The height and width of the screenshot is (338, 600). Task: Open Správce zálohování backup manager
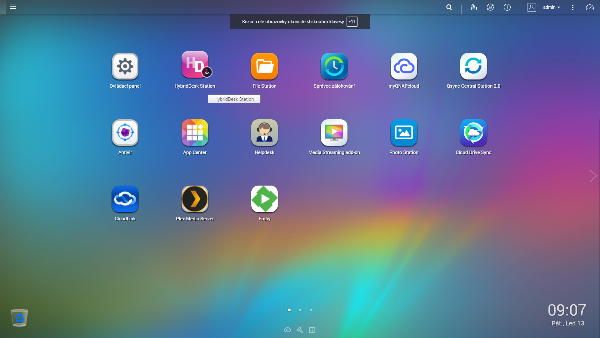click(x=334, y=66)
